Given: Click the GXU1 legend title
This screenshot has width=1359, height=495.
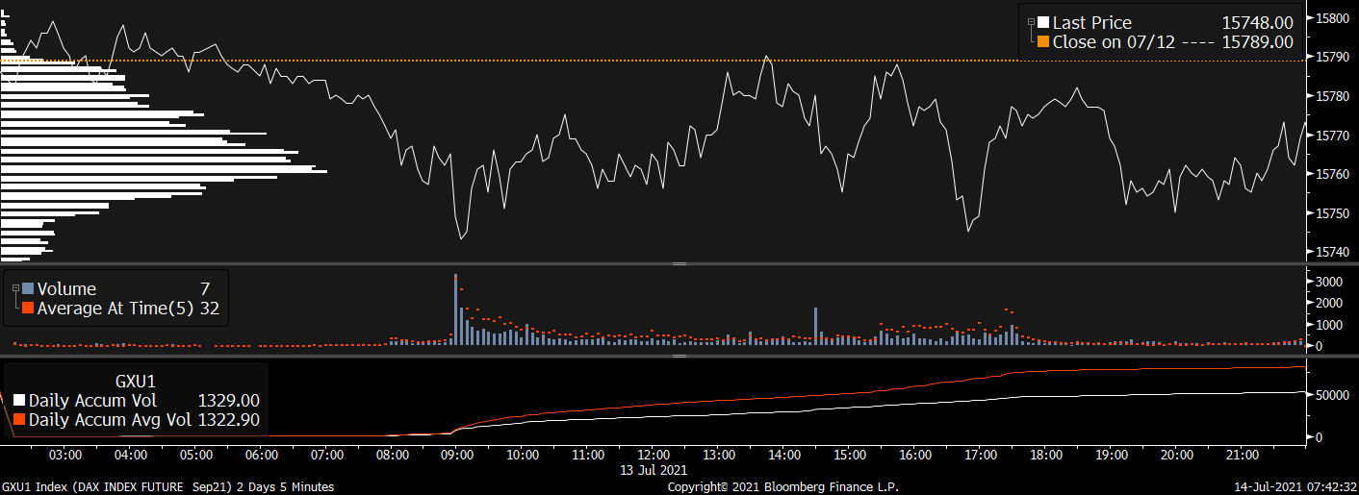Looking at the screenshot, I should pyautogui.click(x=136, y=381).
